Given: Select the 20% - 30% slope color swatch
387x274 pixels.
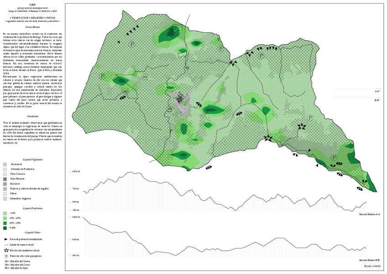Looking at the screenshot, I should coord(5,223).
